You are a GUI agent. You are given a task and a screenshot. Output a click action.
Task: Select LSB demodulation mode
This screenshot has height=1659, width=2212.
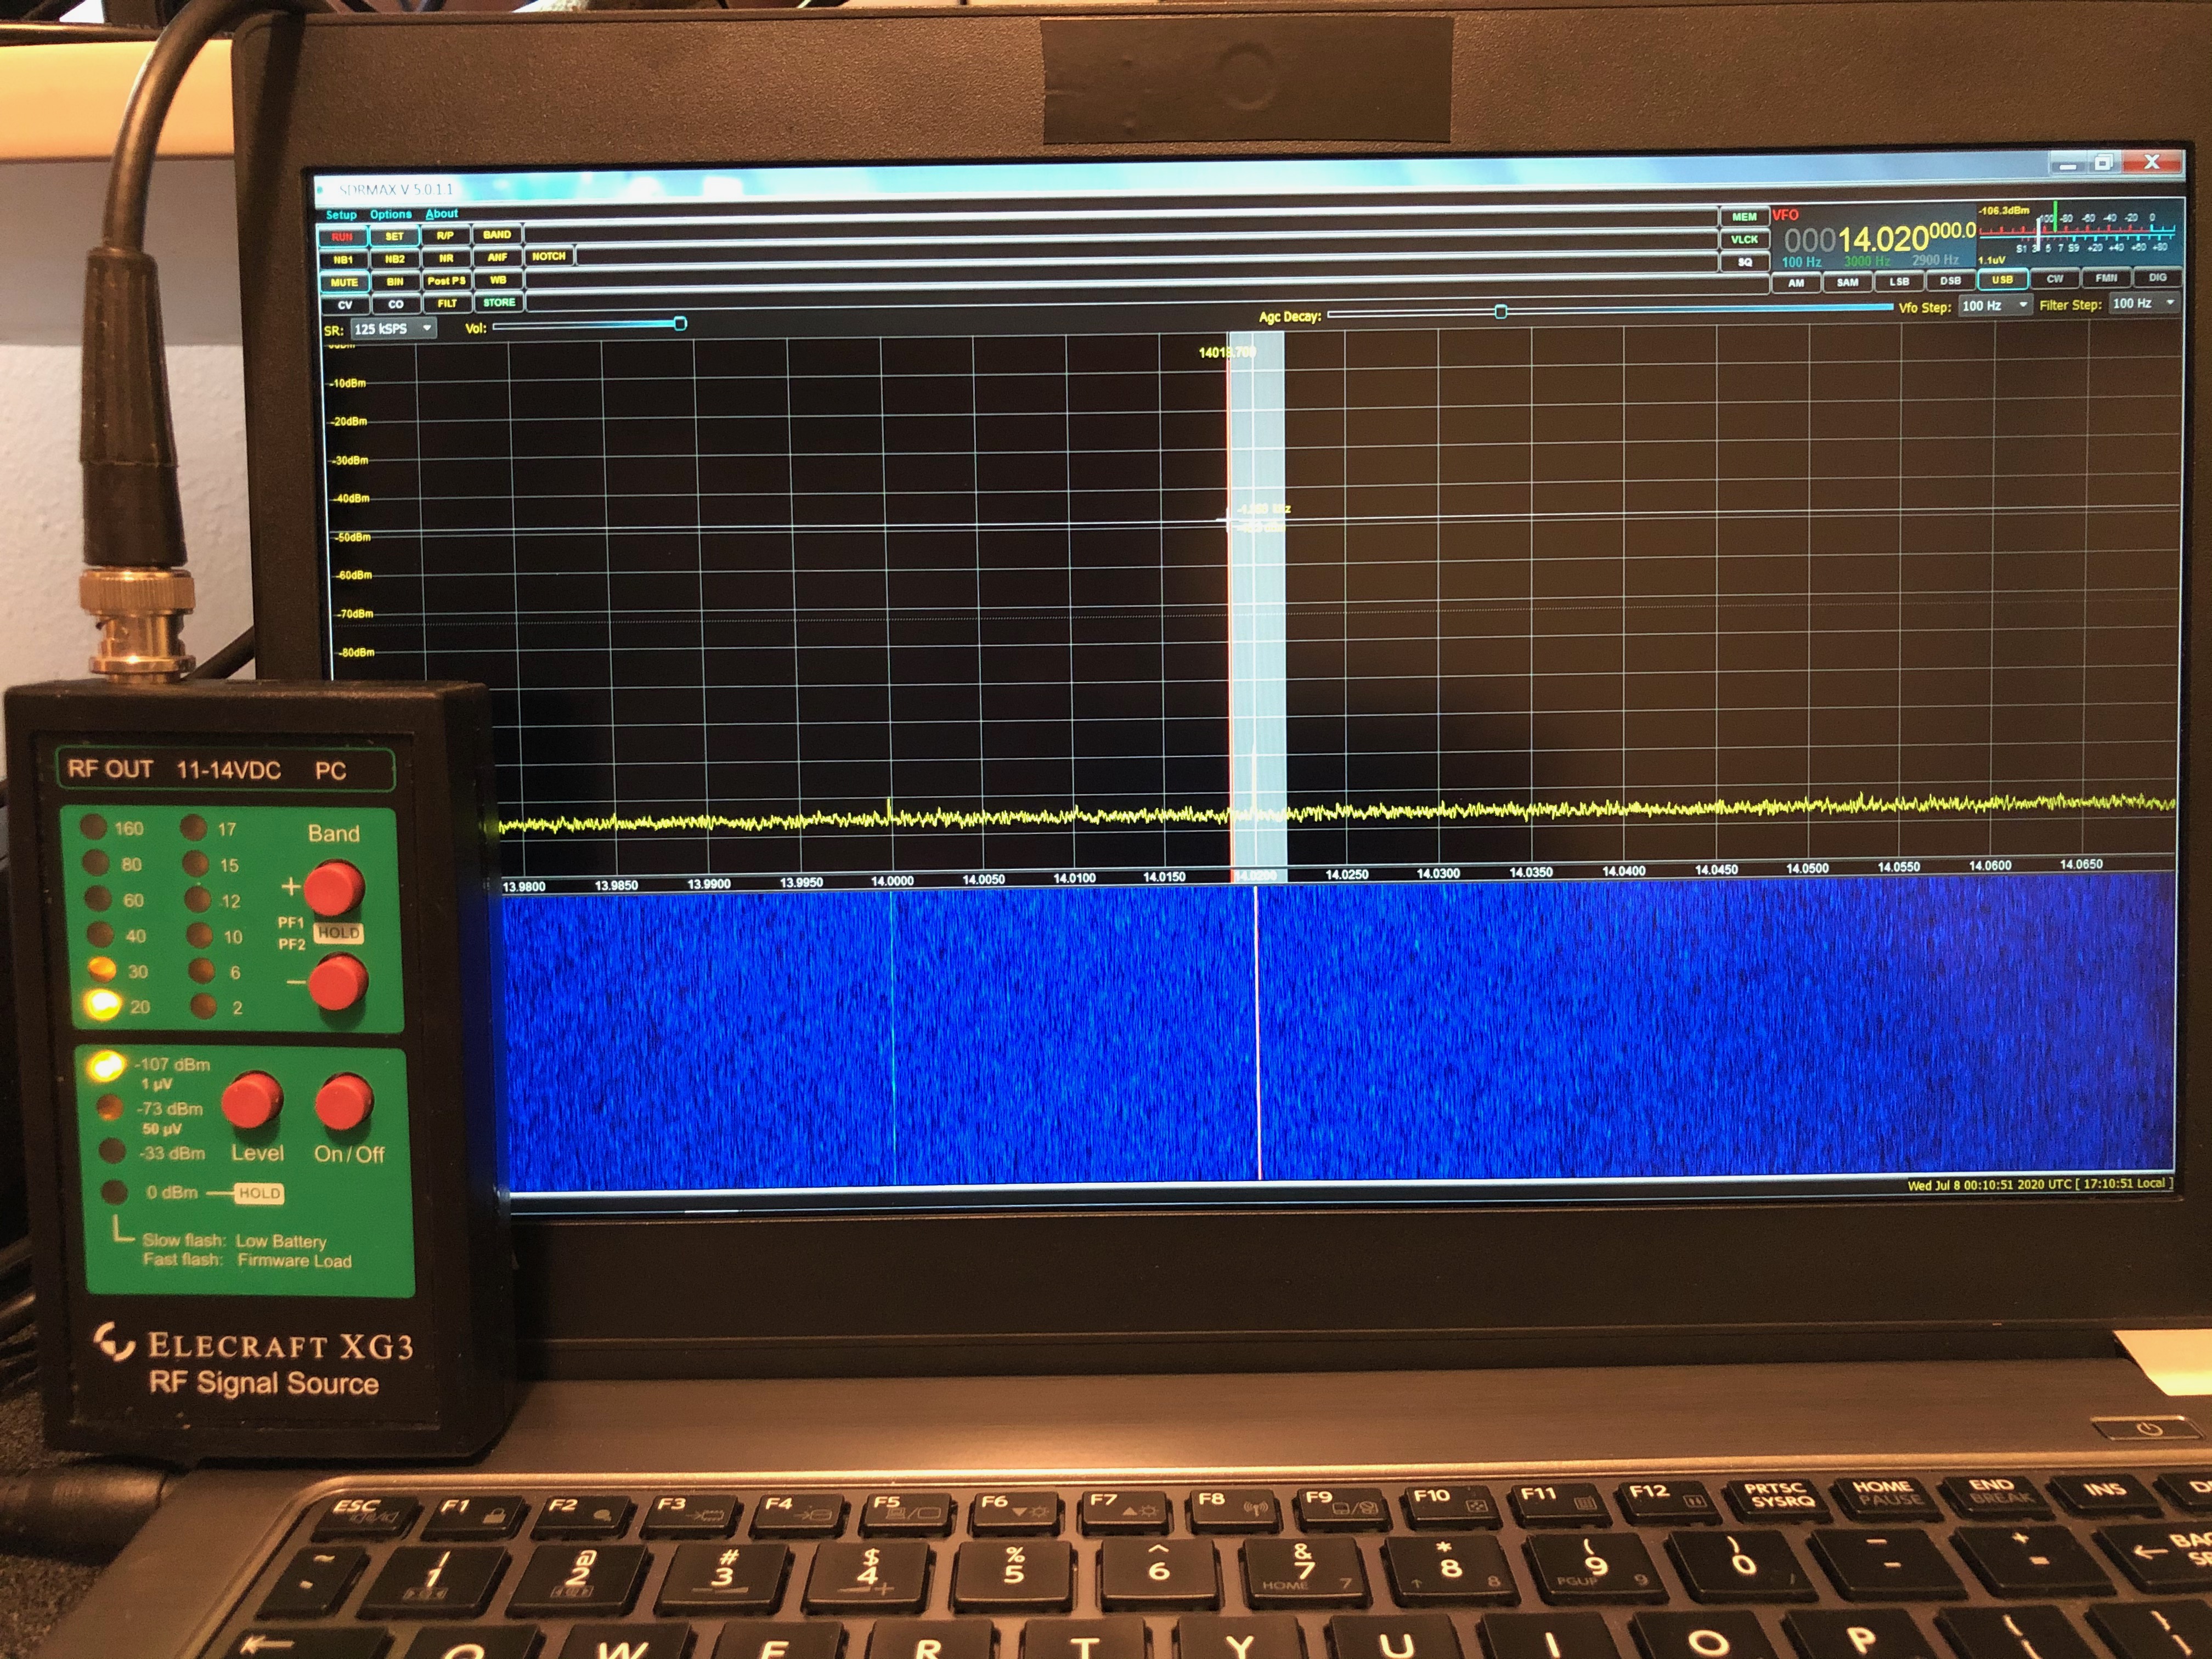[x=1899, y=282]
